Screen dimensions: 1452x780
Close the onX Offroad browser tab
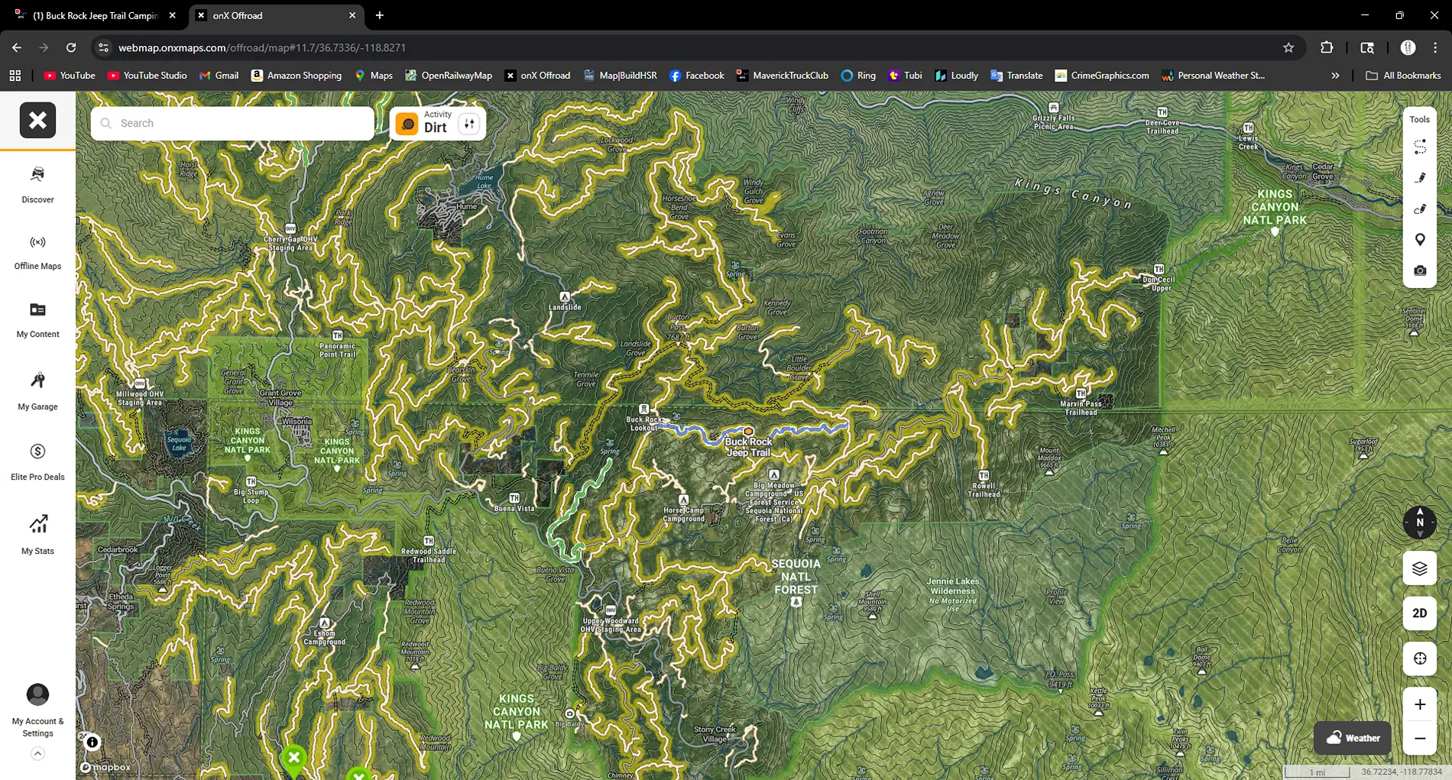tap(352, 15)
